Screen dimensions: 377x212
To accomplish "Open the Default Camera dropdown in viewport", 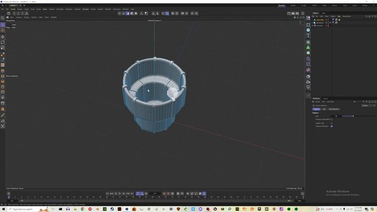I will point(154,21).
